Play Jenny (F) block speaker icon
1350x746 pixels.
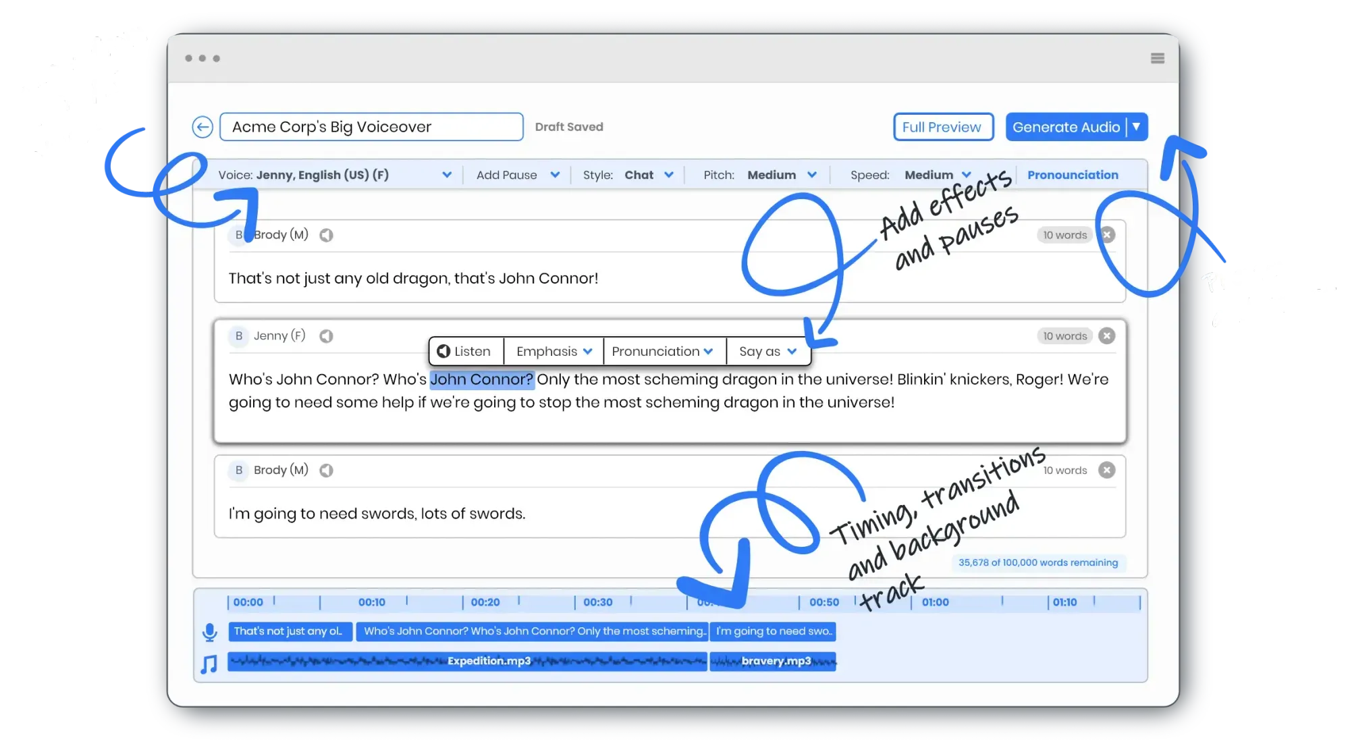tap(326, 336)
